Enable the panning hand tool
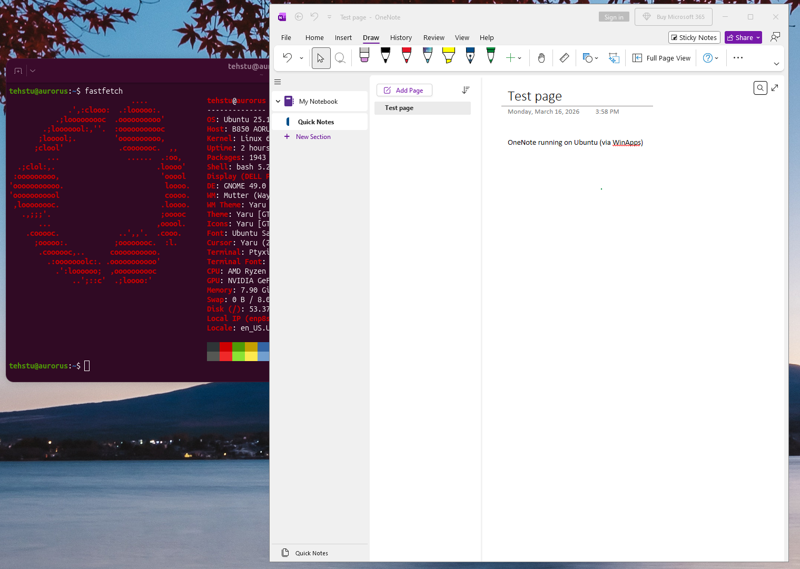 pyautogui.click(x=541, y=58)
